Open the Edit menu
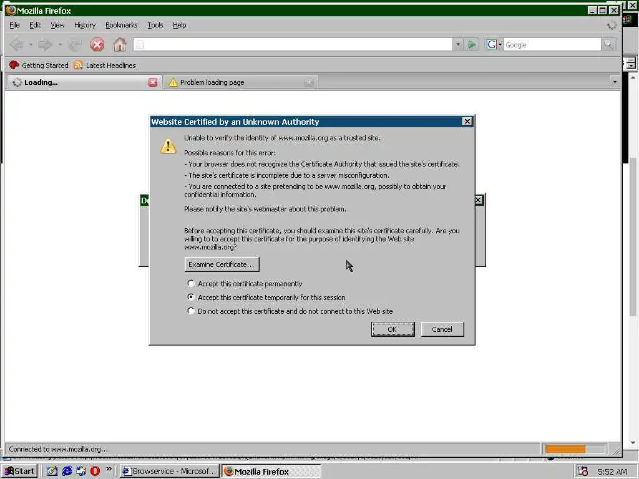This screenshot has height=479, width=639. click(x=35, y=25)
